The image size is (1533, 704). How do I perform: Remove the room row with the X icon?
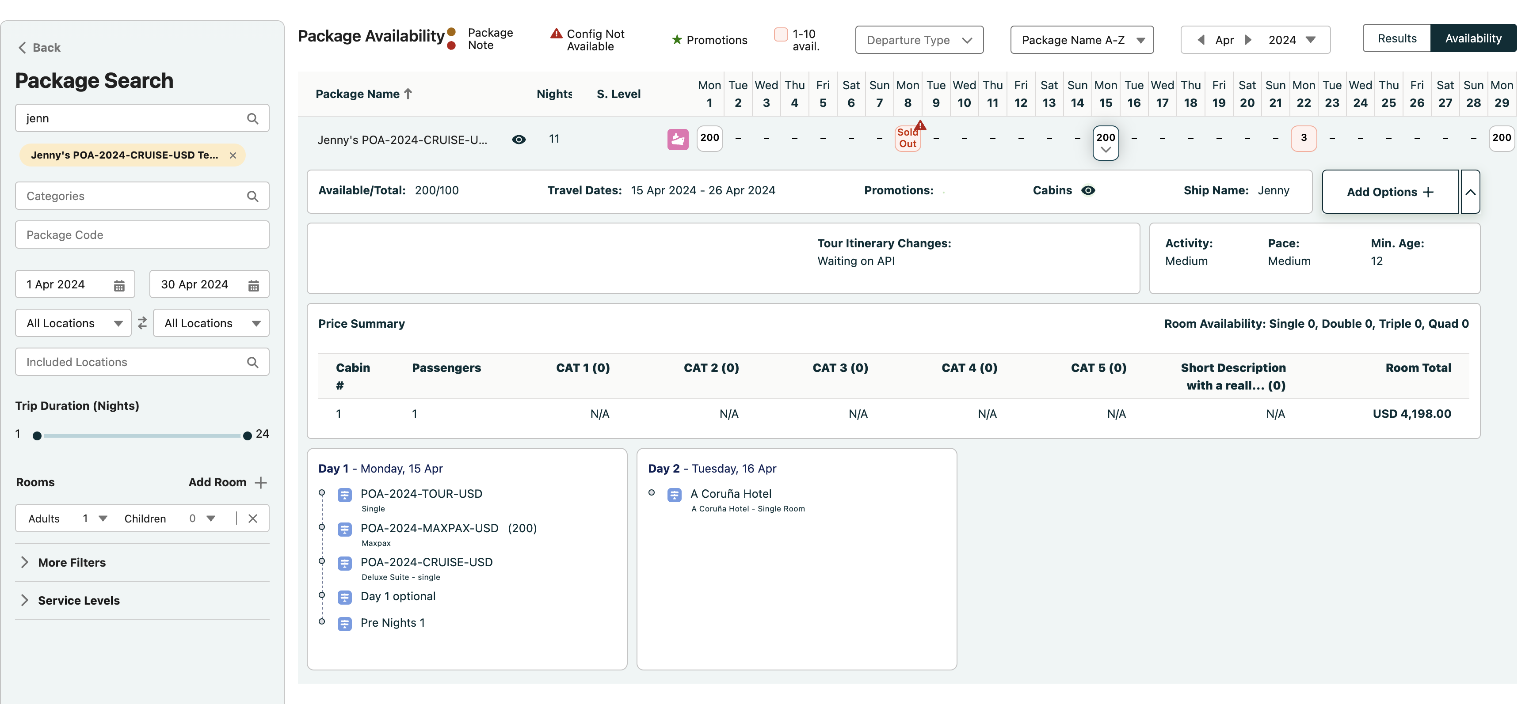click(253, 519)
